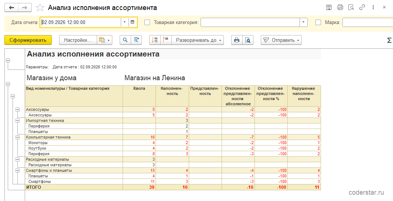Collapse the Смартфоны и планшеты group

point(18,170)
